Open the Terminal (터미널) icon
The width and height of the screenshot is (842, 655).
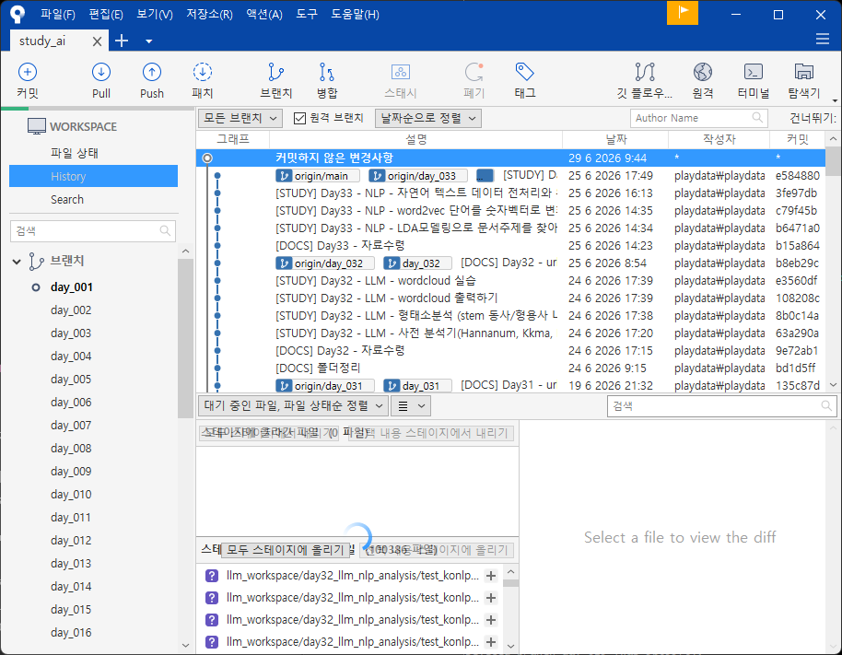754,72
